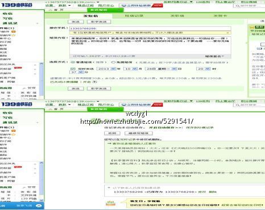265x210 pixels.
Task: Click the red new badge beside sidebar tags, compose screen
Action: [18, 68]
